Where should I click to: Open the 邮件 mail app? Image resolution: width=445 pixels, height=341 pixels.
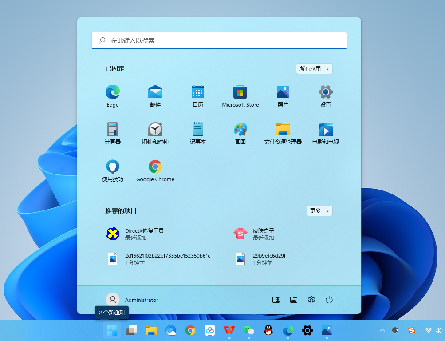pyautogui.click(x=155, y=96)
